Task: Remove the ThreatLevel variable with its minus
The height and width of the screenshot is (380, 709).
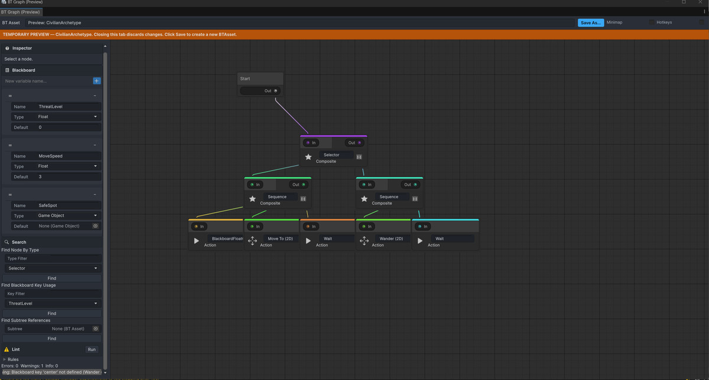Action: click(95, 96)
